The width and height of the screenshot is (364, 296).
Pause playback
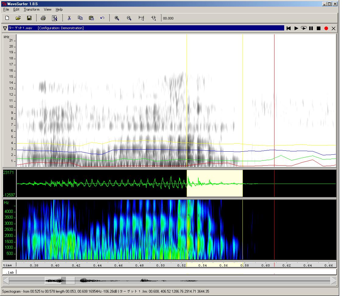tap(311, 28)
